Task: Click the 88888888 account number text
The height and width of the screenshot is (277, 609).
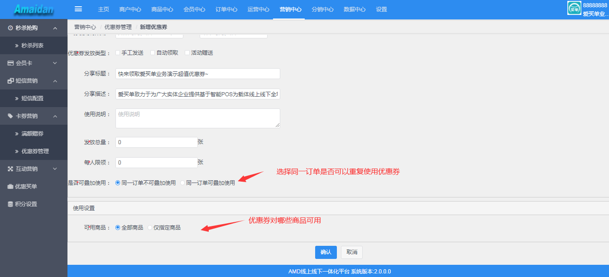Action: point(595,5)
